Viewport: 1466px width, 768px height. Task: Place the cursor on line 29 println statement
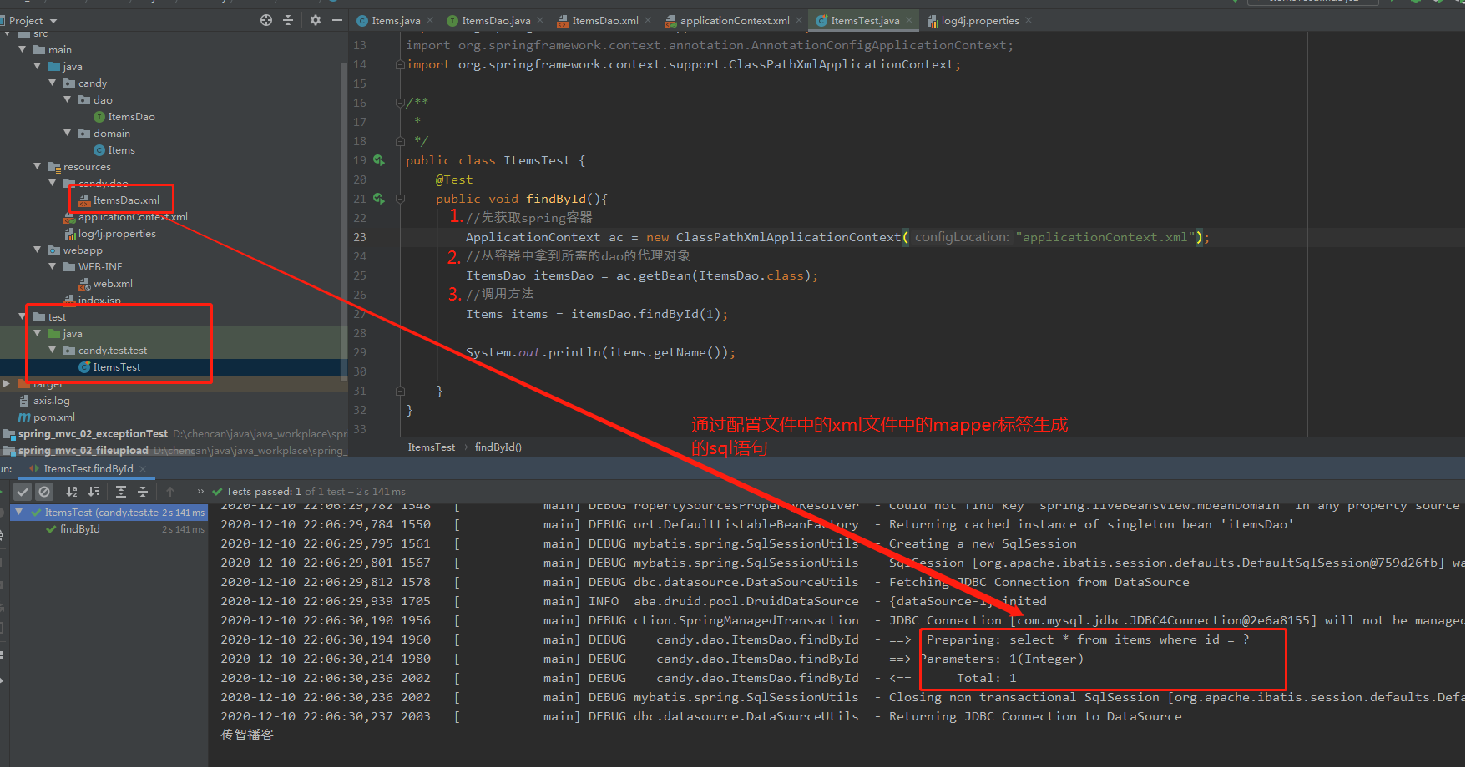600,352
